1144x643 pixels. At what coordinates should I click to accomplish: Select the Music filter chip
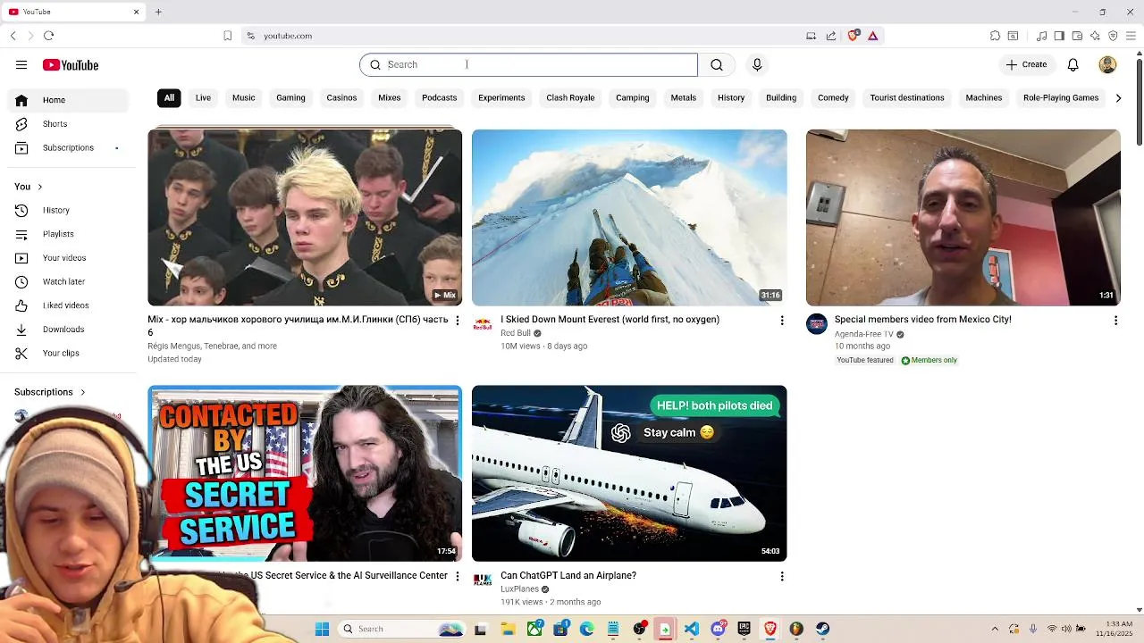click(244, 98)
